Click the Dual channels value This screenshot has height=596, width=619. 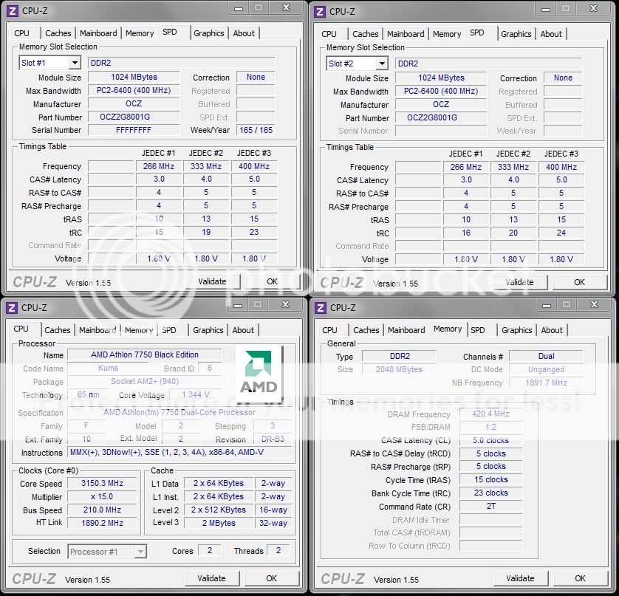(546, 356)
